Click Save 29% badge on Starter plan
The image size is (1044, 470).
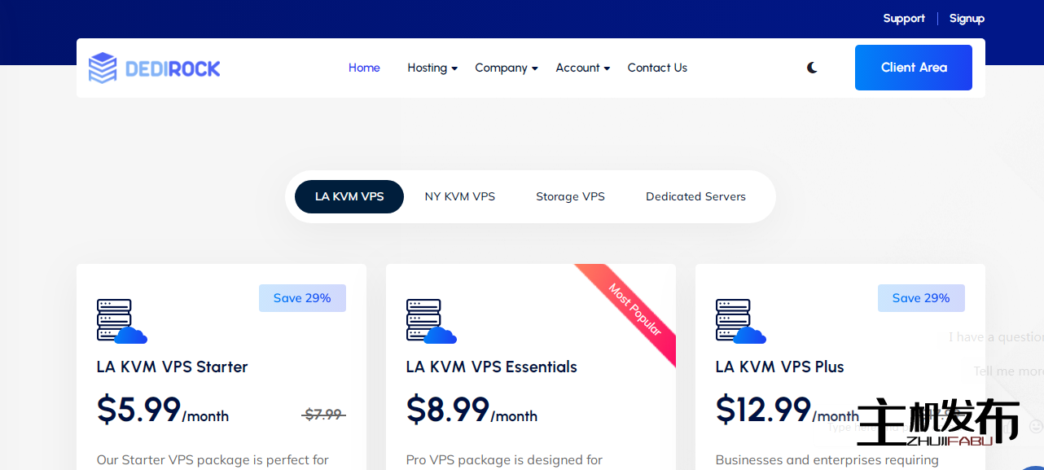[x=302, y=298]
